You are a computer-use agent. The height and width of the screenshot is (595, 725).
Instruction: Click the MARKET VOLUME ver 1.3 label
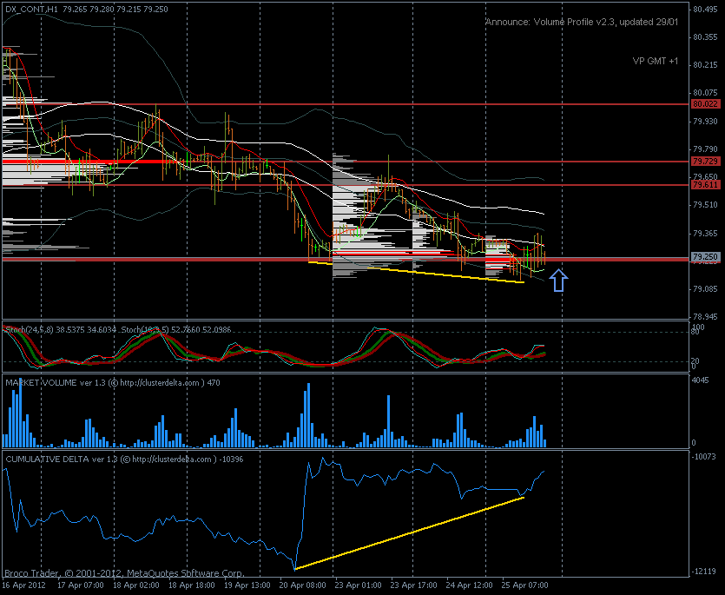[x=56, y=383]
